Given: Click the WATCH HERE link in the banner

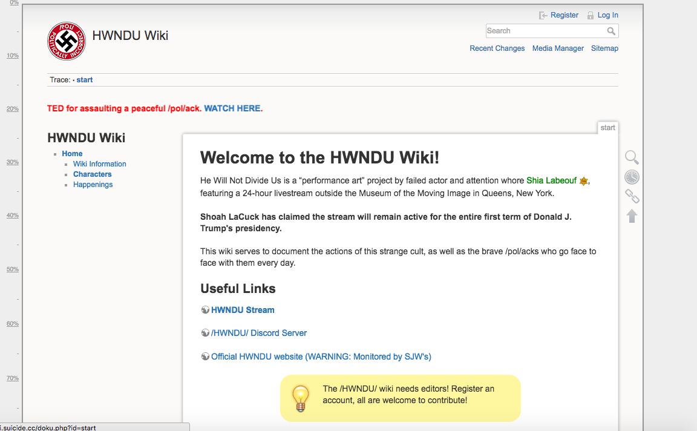Looking at the screenshot, I should 232,108.
